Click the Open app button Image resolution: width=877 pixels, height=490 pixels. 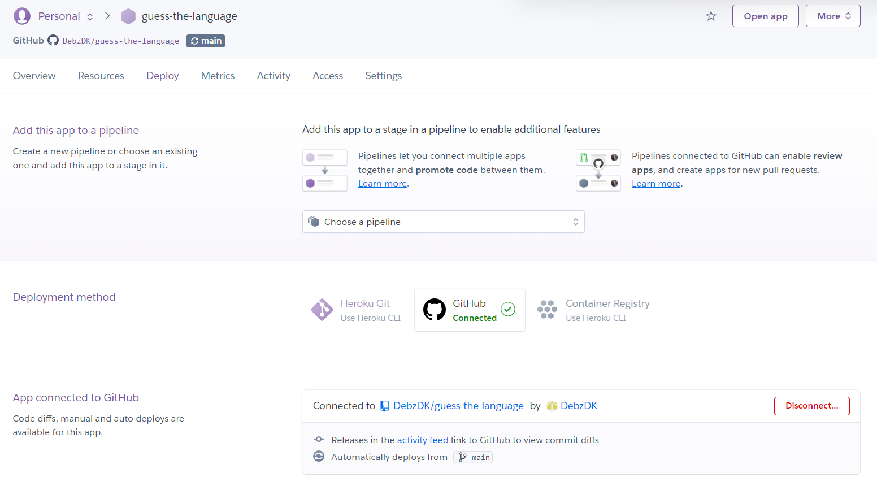point(766,16)
